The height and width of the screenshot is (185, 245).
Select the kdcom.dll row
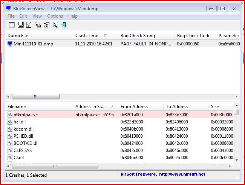click(119, 129)
